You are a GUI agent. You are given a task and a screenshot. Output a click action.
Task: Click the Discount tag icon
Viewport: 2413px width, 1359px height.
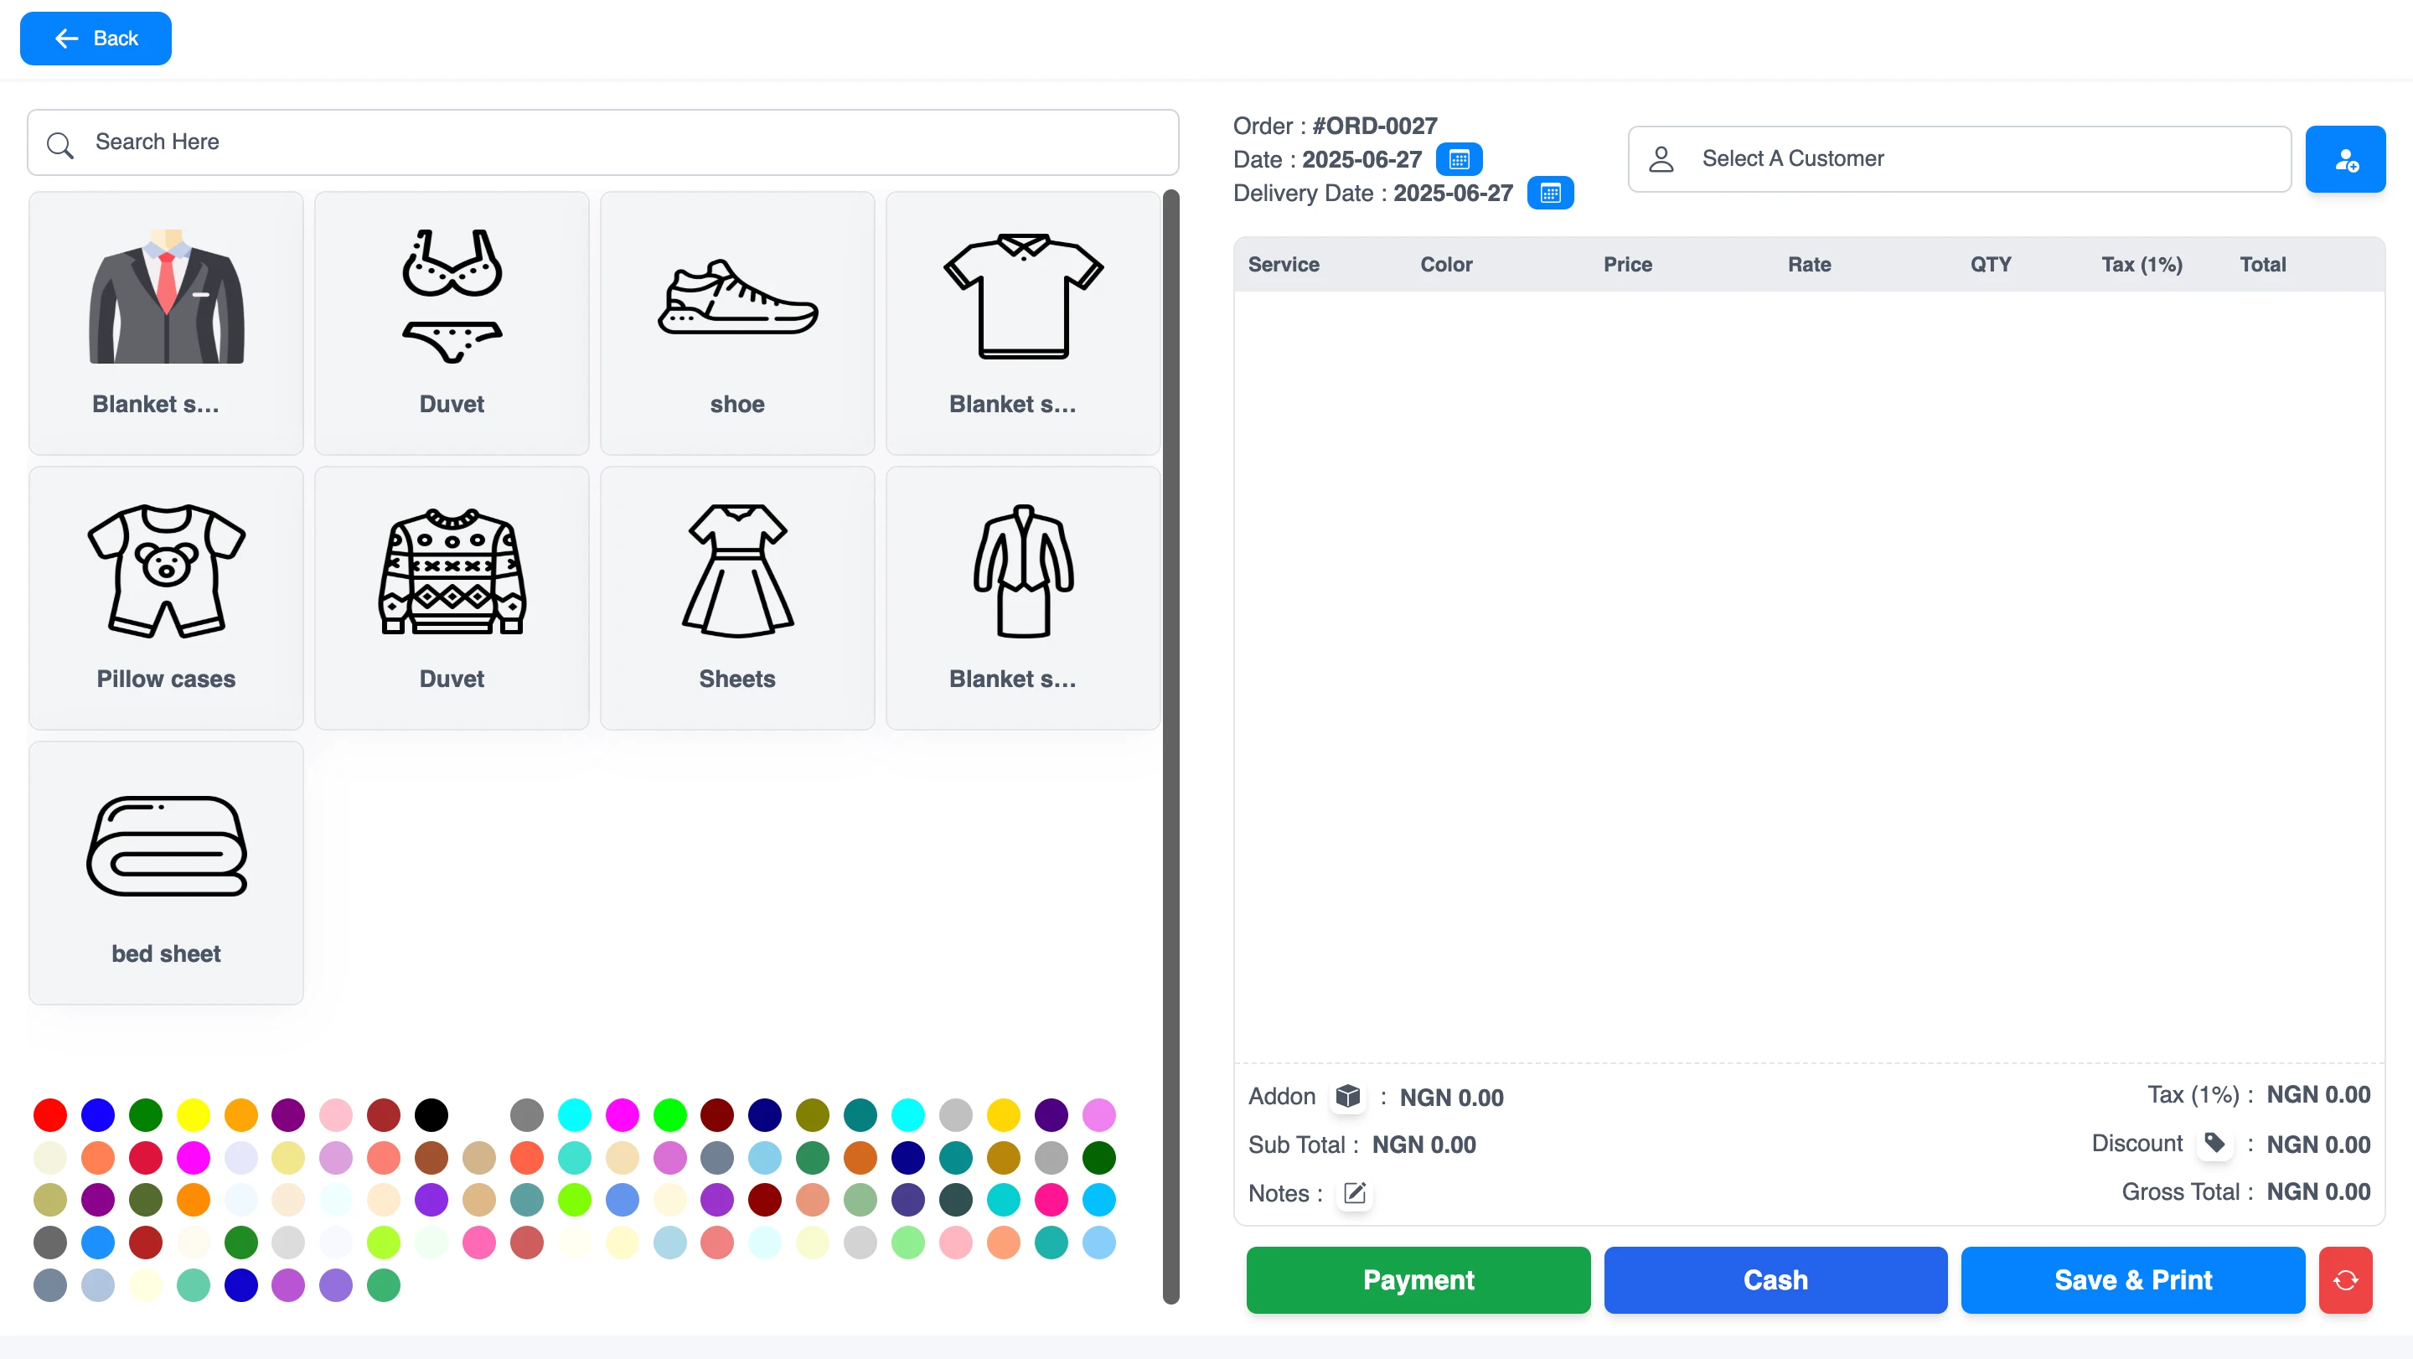pos(2214,1143)
